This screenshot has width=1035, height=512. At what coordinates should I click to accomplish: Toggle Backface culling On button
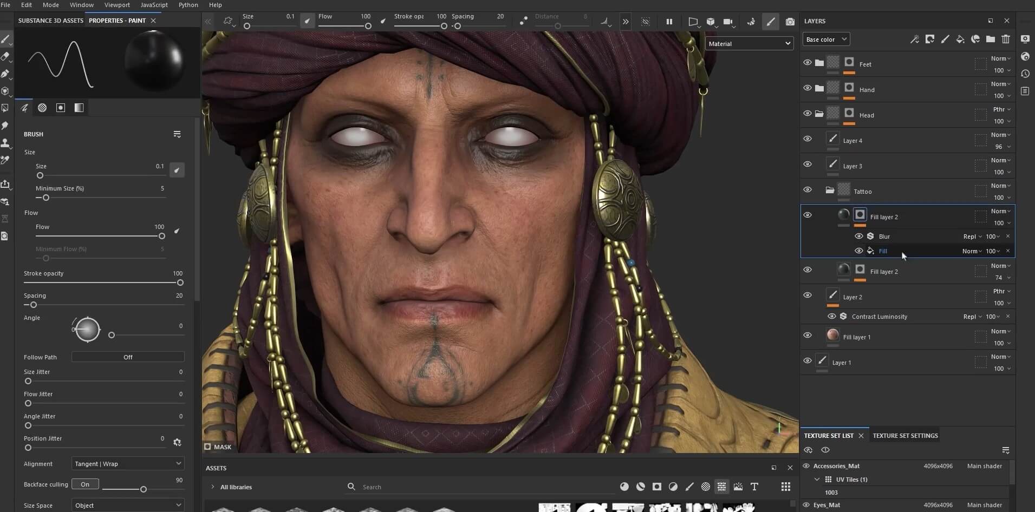coord(85,484)
